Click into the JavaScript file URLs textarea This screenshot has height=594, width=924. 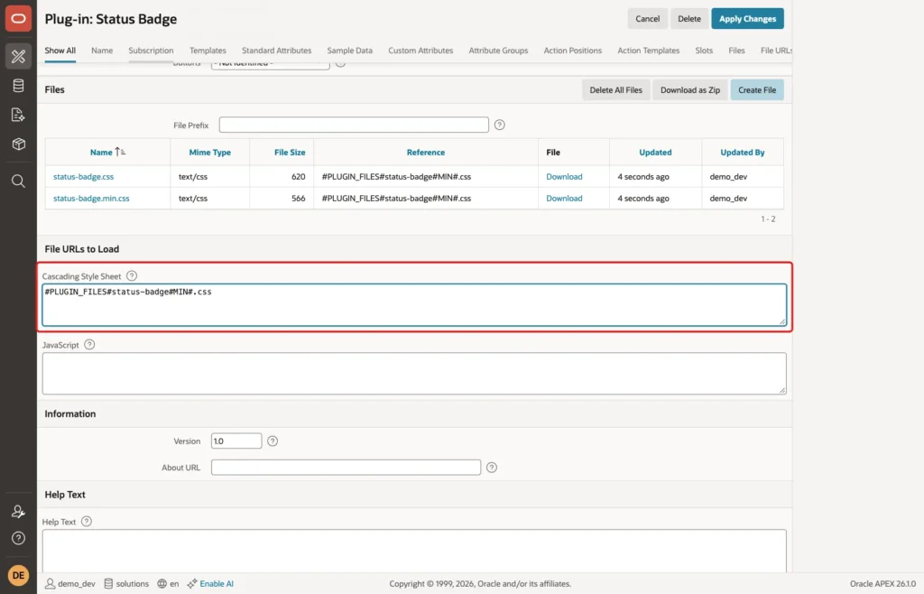(x=414, y=374)
